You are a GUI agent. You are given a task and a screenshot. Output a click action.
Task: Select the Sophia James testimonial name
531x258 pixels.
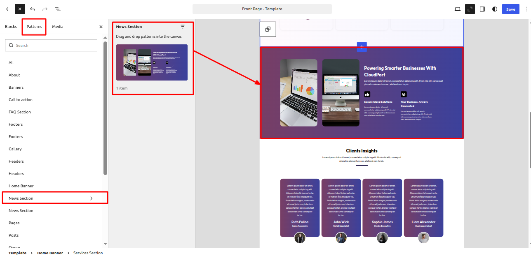382,222
